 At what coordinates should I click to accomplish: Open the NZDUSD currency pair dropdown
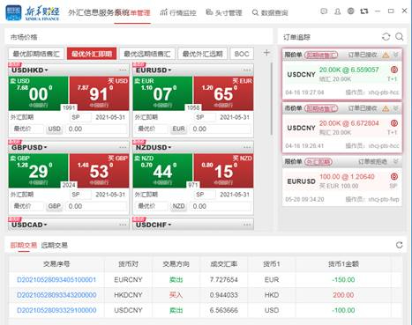point(154,147)
